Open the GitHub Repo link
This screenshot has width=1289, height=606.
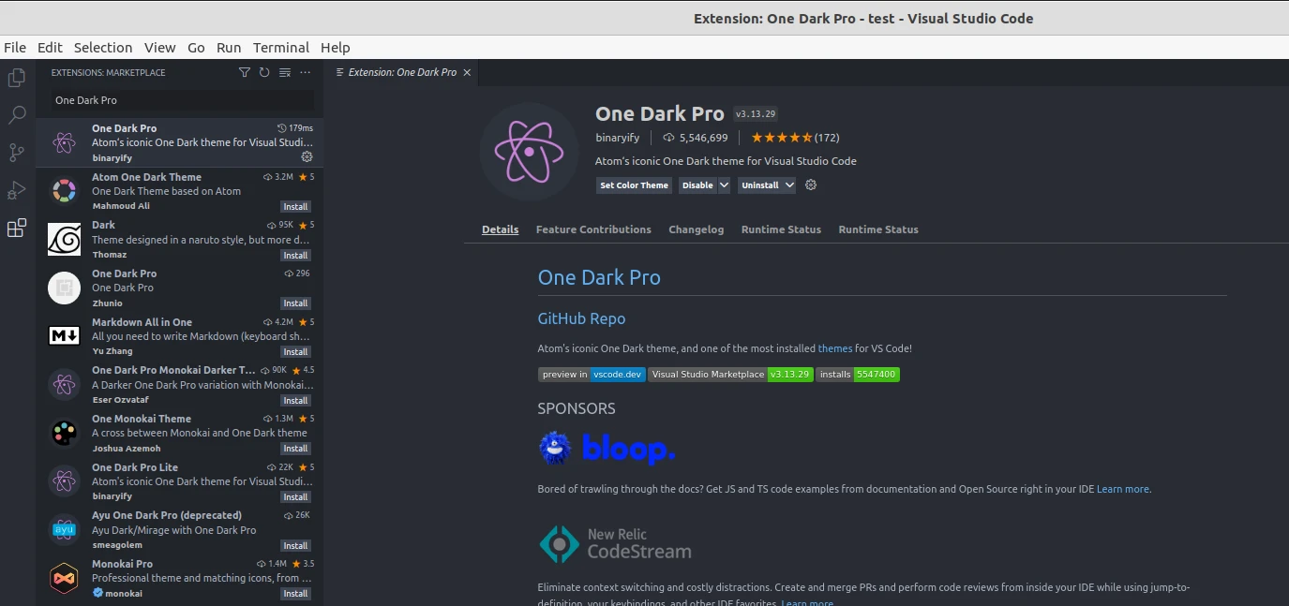[581, 318]
